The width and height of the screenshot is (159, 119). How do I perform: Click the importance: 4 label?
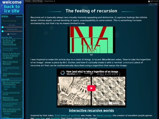[49, 1]
